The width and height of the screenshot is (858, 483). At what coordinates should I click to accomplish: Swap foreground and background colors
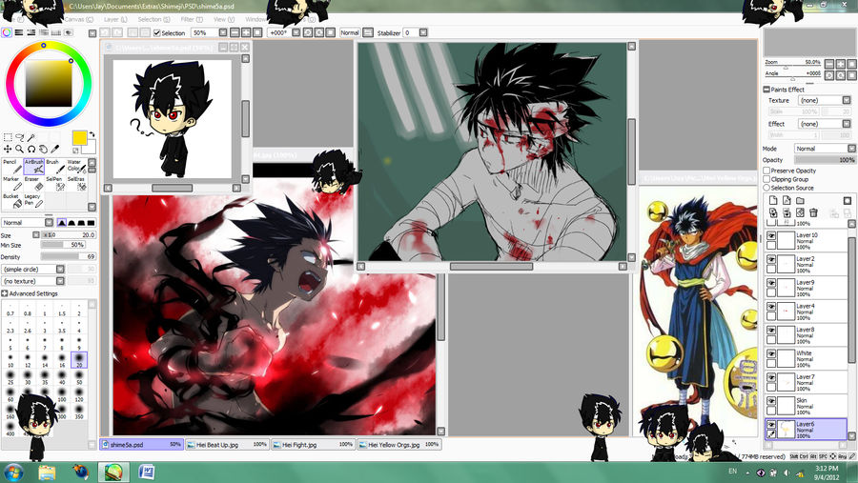point(92,134)
